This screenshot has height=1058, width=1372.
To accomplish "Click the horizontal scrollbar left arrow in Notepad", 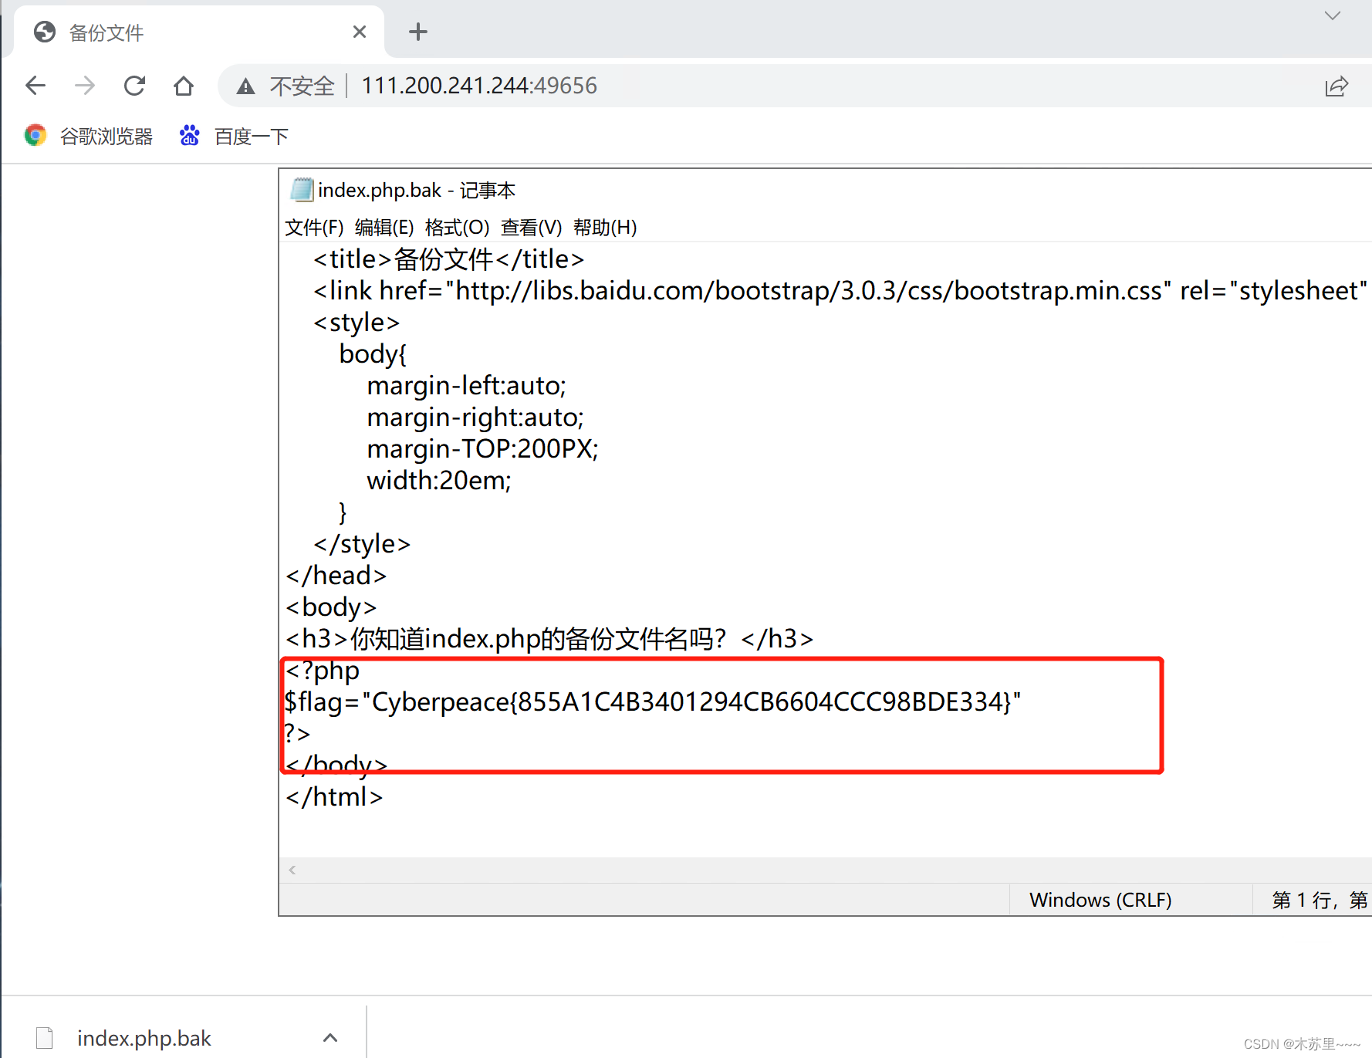I will click(x=292, y=870).
